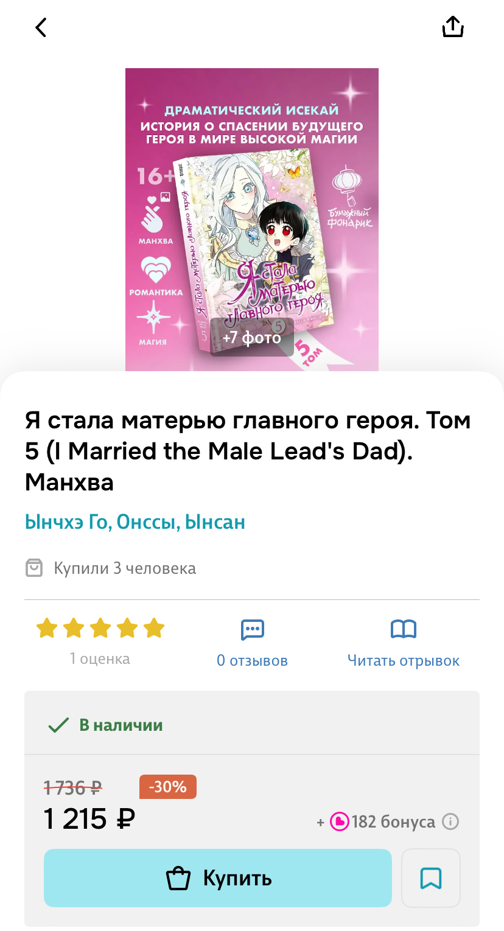Click the five-star rating row
The image size is (504, 931).
tap(100, 628)
